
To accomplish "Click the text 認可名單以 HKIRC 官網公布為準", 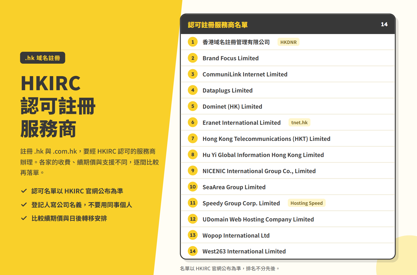I will tap(77, 191).
